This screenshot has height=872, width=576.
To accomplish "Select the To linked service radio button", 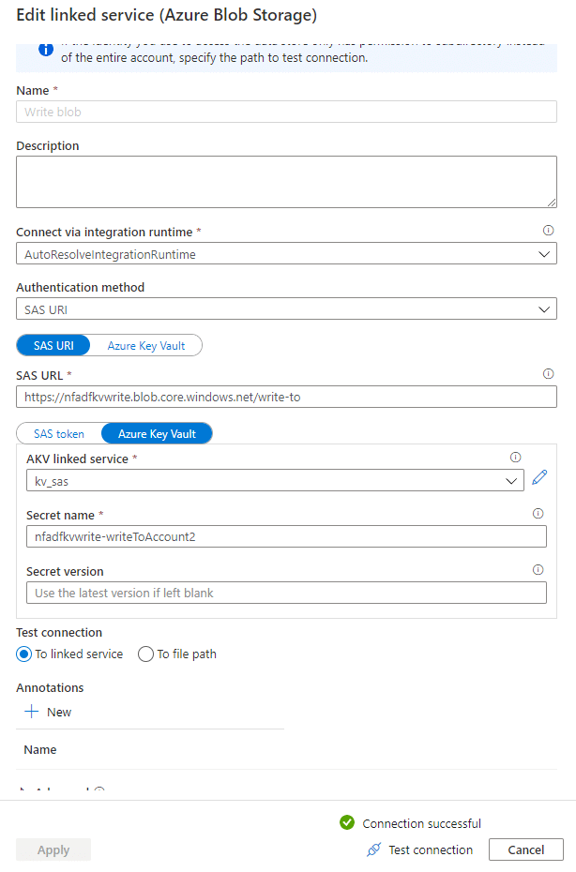I will pos(24,654).
